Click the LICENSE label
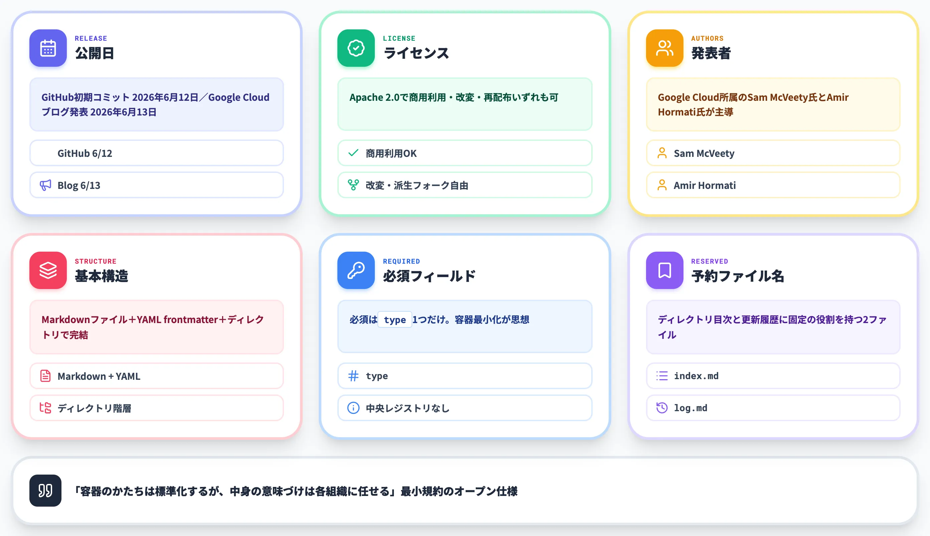The image size is (930, 536). (399, 38)
